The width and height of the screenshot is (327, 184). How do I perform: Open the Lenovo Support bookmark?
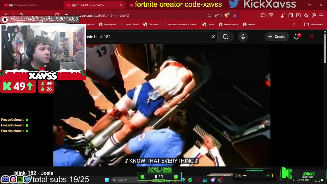point(229,25)
